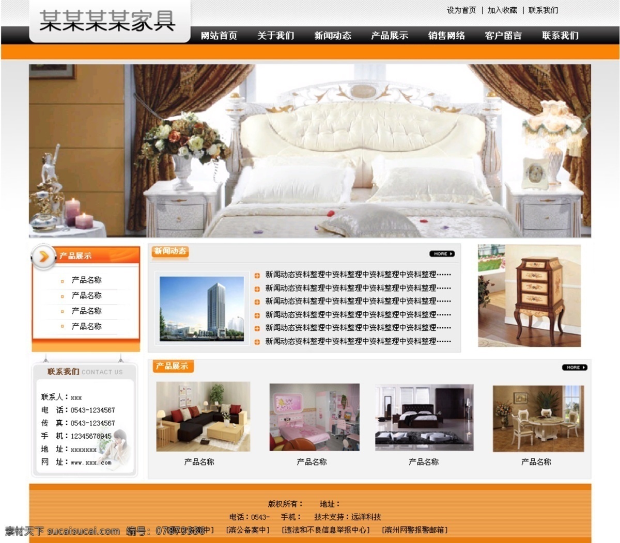This screenshot has height=543, width=620.
Task: Click 产品名称 caption under the dining table thumbnail
Action: pyautogui.click(x=536, y=462)
